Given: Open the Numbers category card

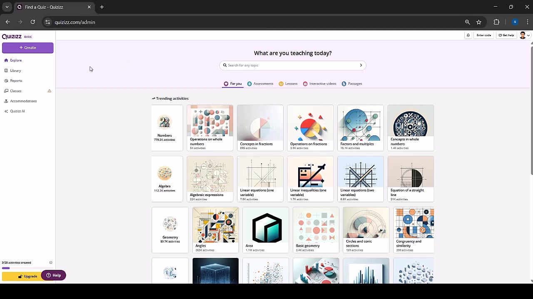Looking at the screenshot, I should 167,128.
